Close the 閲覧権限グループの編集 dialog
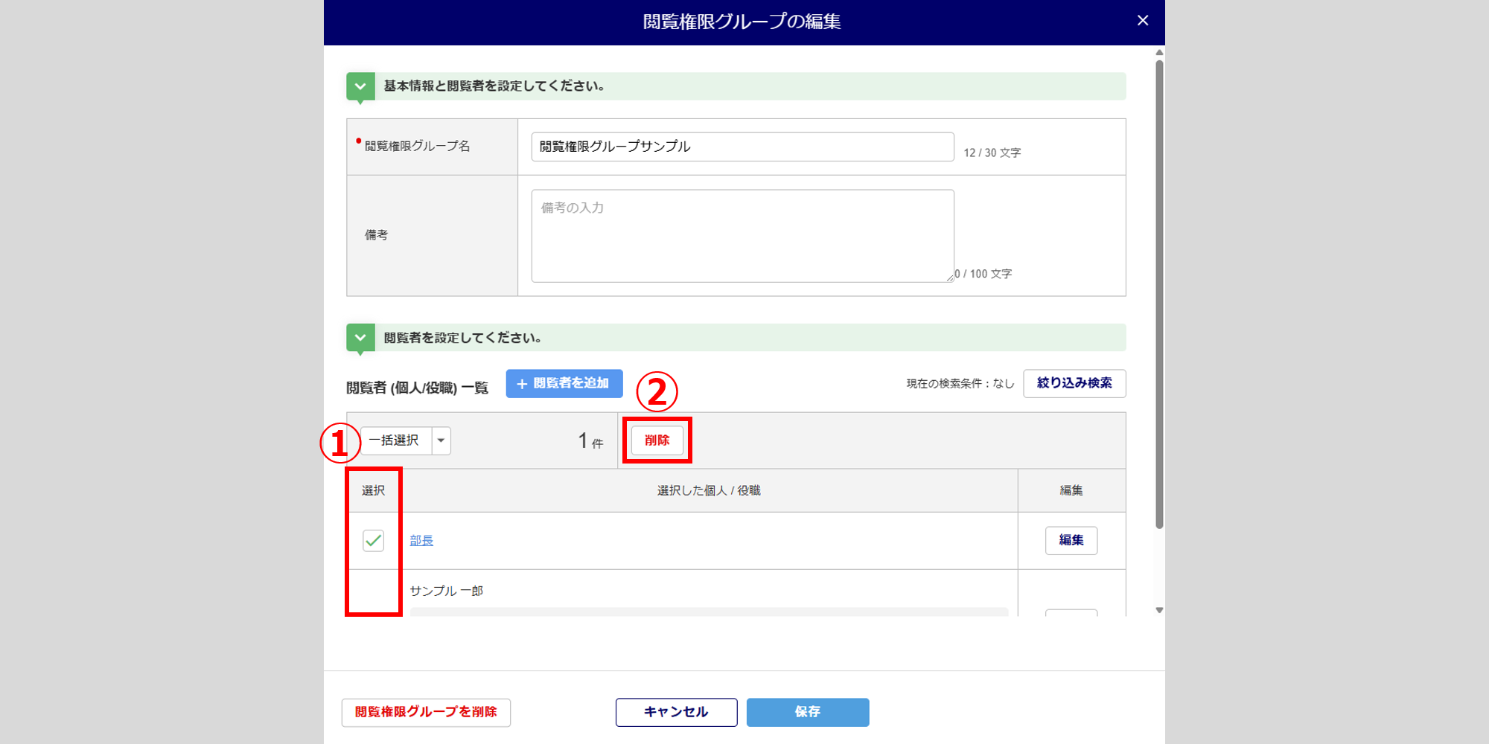Image resolution: width=1489 pixels, height=744 pixels. (1143, 21)
